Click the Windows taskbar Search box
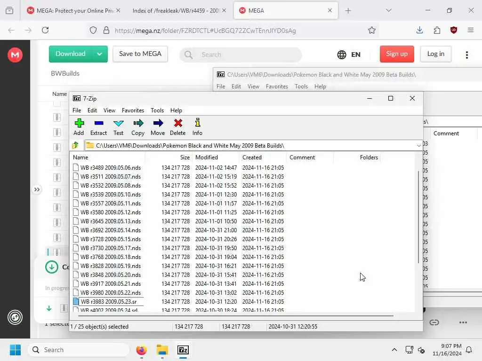Viewport: 482px width, 361px height. (x=79, y=350)
